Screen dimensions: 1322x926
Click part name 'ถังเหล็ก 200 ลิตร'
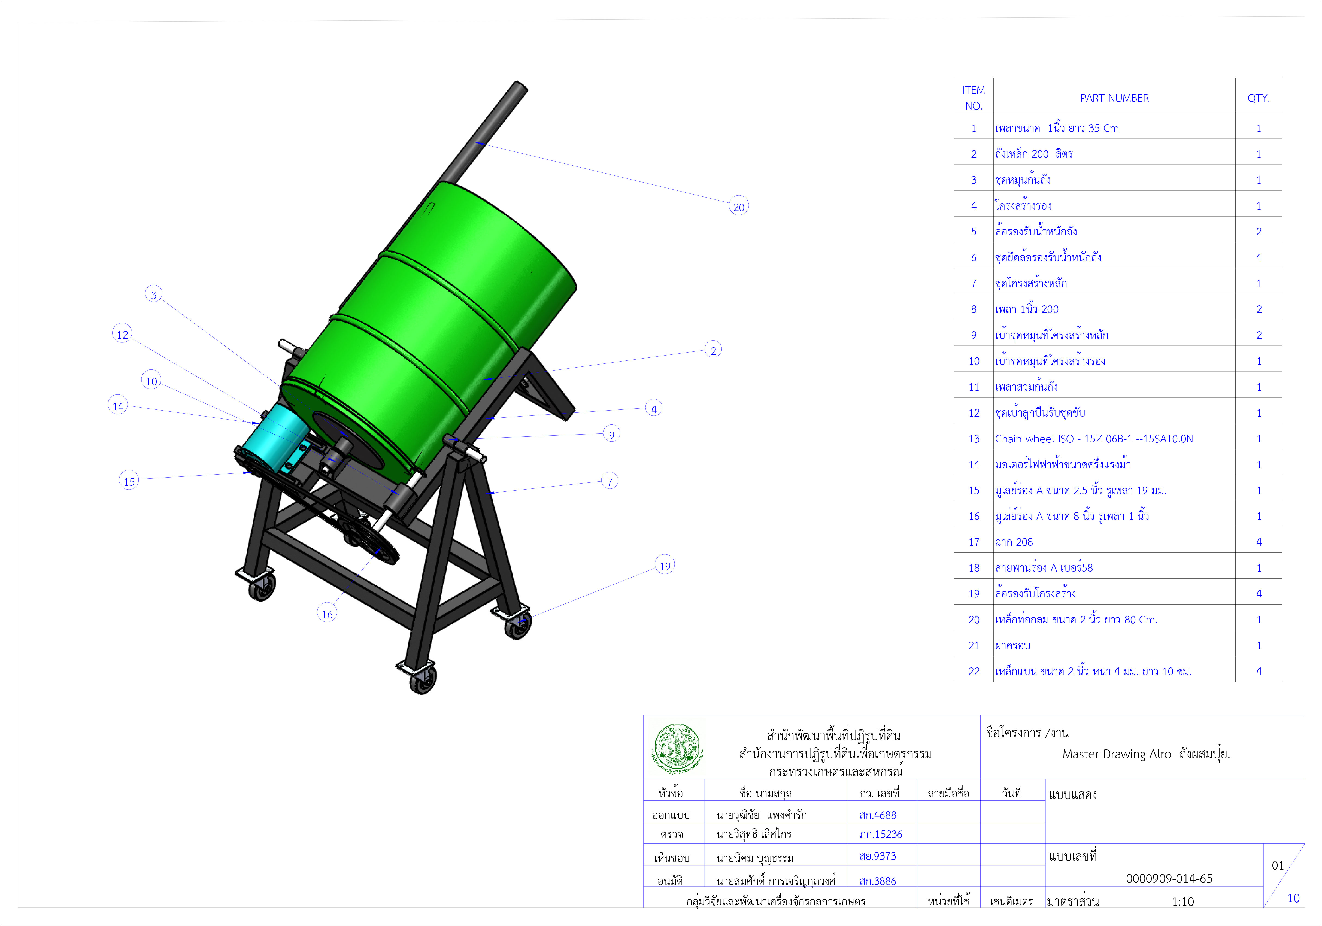pyautogui.click(x=1034, y=154)
